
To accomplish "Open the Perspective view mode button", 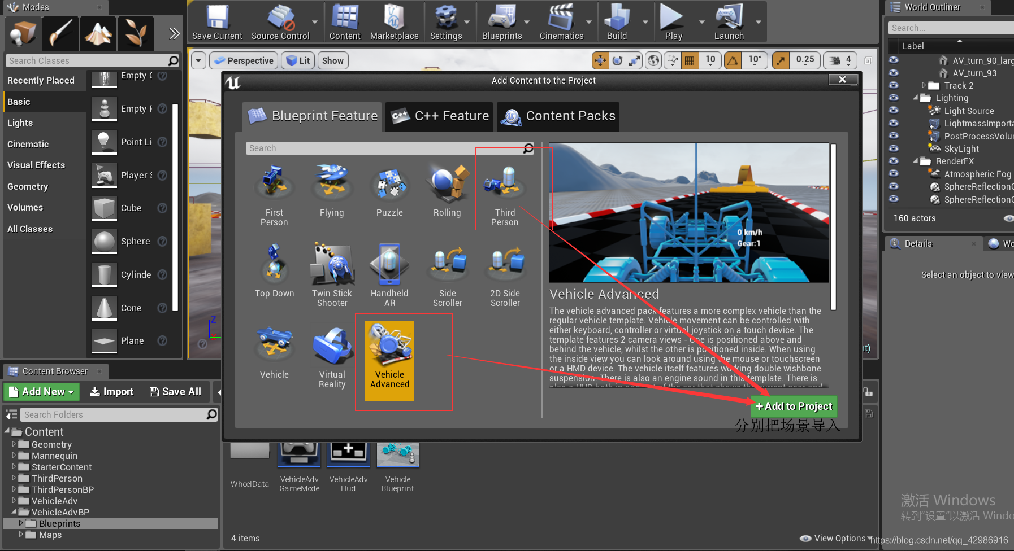I will [244, 60].
